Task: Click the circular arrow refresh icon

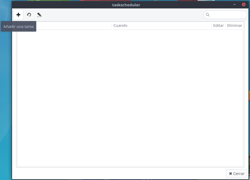Action: 29,15
